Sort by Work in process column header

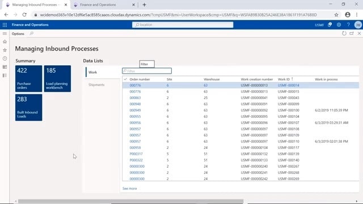pos(326,79)
